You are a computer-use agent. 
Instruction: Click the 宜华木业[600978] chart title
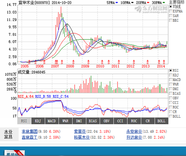coord(34,3)
